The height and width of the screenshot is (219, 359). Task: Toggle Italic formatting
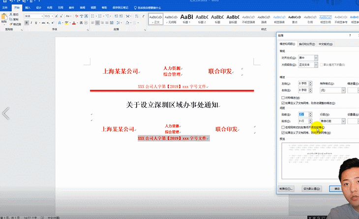(31, 23)
